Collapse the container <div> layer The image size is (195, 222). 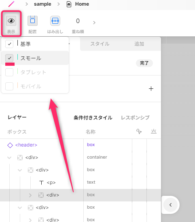point(9,157)
